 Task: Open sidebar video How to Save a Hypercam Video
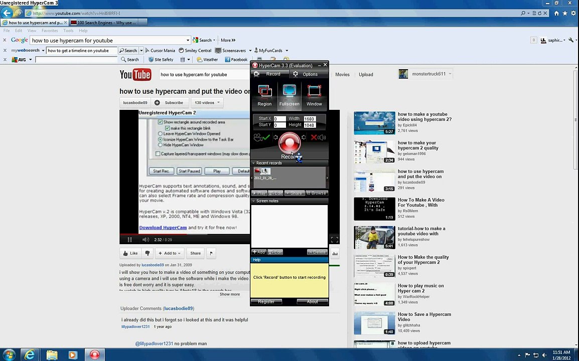(x=424, y=317)
